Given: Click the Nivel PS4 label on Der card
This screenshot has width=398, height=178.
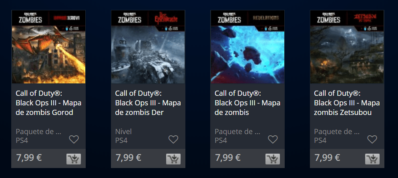Looking at the screenshot, I should coord(123,136).
